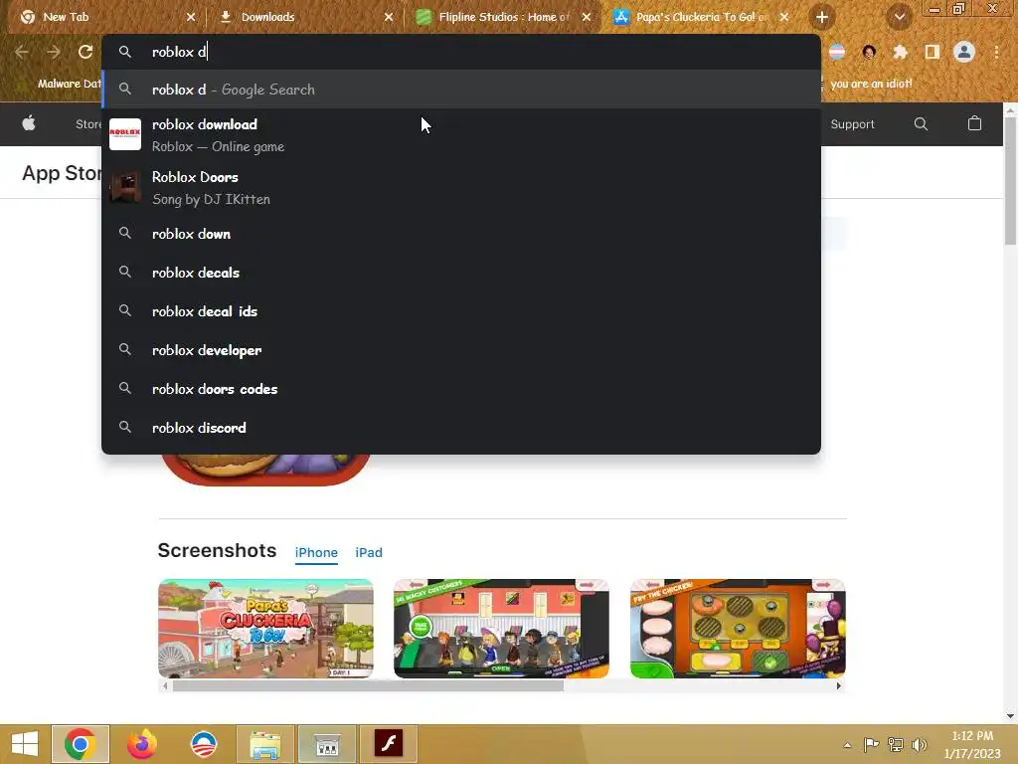Screen dimensions: 1018x764
Task: Open the Chrome profile avatar
Action: (964, 52)
